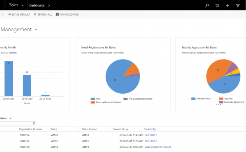Image resolution: width=246 pixels, height=152 pixels.
Task: Click Advanced Find command
Action: coord(67,14)
